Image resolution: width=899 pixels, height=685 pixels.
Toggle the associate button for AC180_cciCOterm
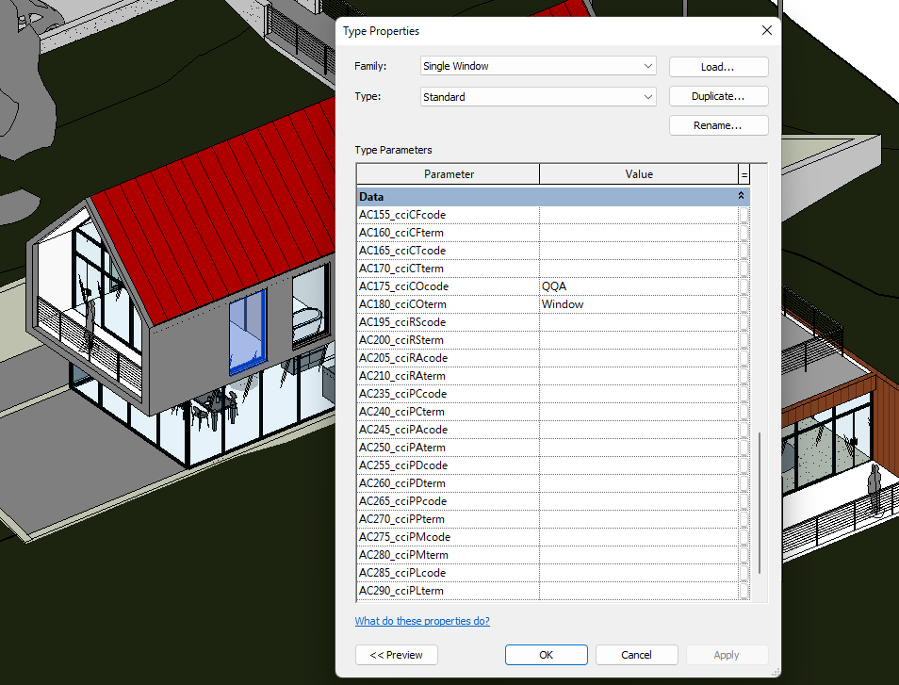point(744,304)
